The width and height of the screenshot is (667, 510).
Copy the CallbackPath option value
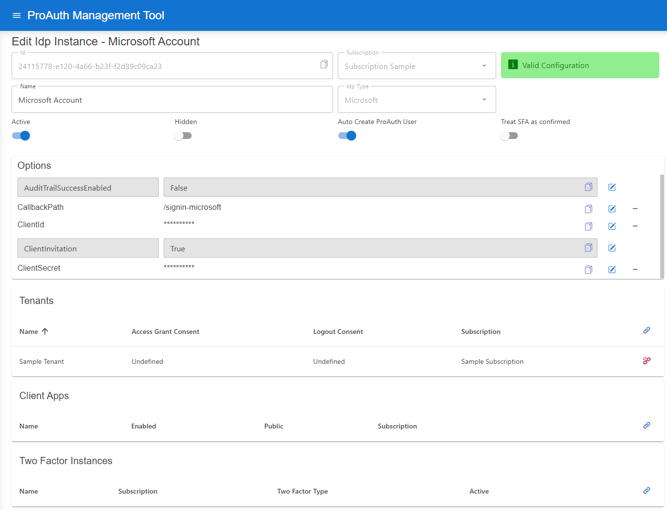588,209
